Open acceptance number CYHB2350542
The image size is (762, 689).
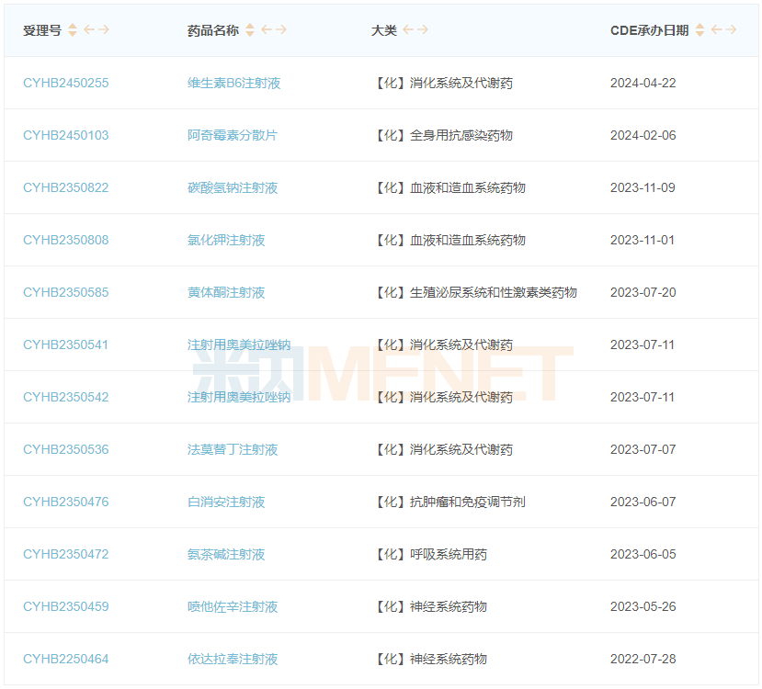(66, 398)
